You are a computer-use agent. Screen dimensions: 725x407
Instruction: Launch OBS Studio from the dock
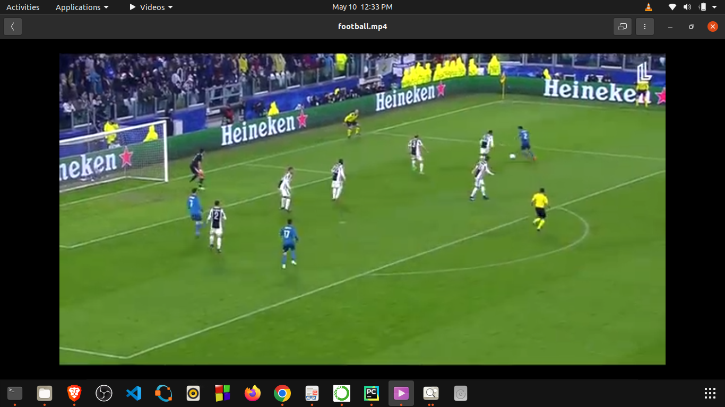tap(103, 394)
